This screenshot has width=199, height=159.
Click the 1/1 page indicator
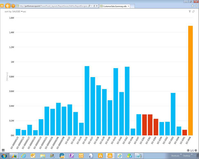coord(192,150)
